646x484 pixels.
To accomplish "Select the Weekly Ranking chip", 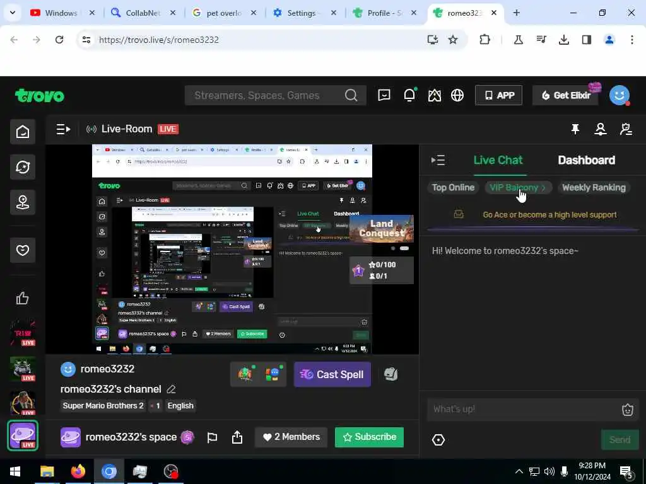I will [x=594, y=188].
